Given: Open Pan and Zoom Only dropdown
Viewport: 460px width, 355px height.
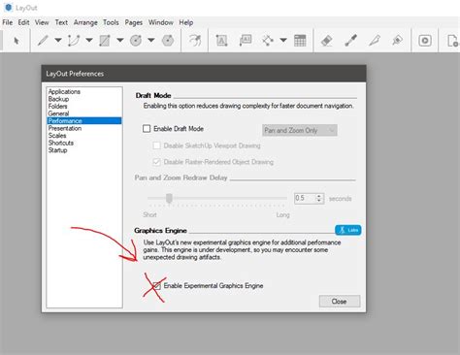Looking at the screenshot, I should pyautogui.click(x=300, y=130).
